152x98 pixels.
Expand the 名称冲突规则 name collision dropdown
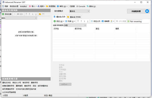coord(75,25)
